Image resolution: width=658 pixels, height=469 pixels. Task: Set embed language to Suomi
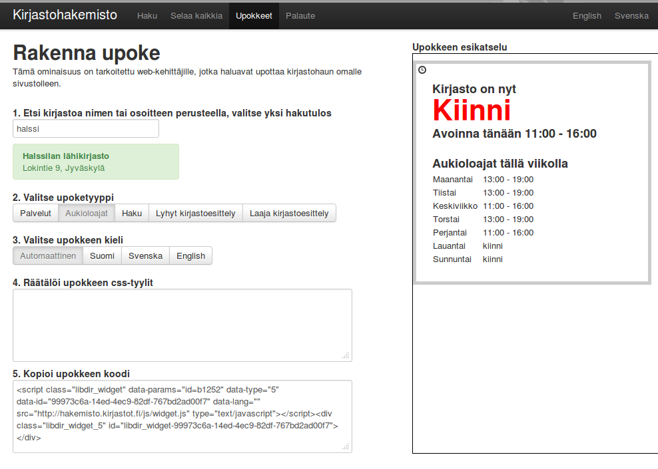(x=102, y=256)
